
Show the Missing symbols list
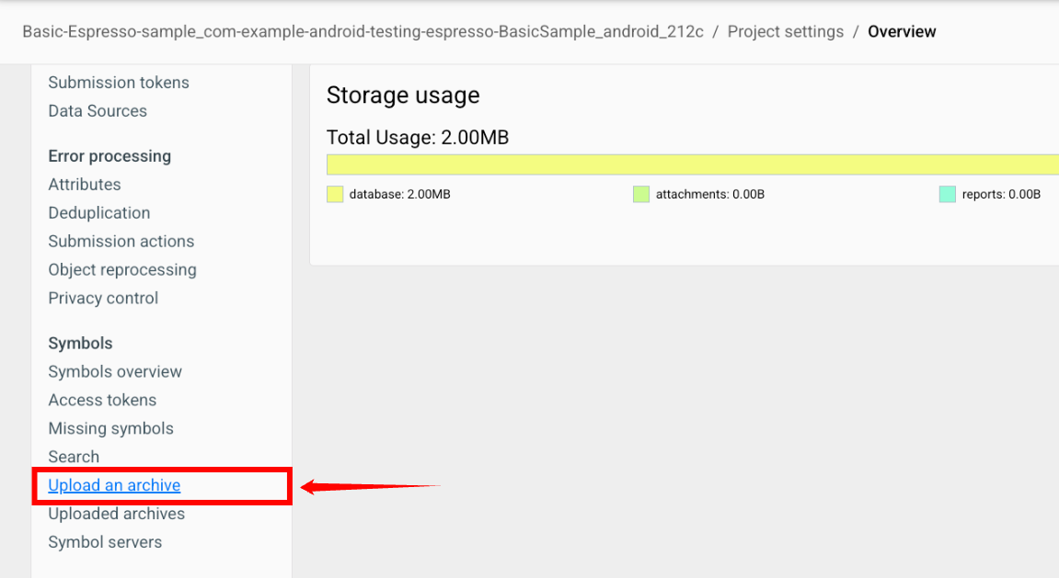click(x=110, y=428)
